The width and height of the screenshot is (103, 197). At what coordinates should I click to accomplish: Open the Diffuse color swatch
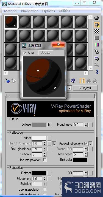pos(39,125)
